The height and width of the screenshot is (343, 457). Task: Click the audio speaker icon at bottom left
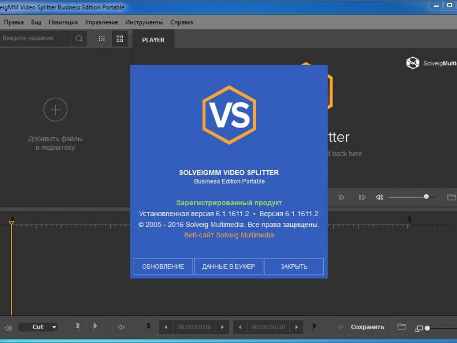coord(8,328)
